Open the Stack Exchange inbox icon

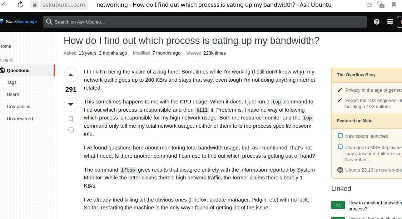(390, 22)
